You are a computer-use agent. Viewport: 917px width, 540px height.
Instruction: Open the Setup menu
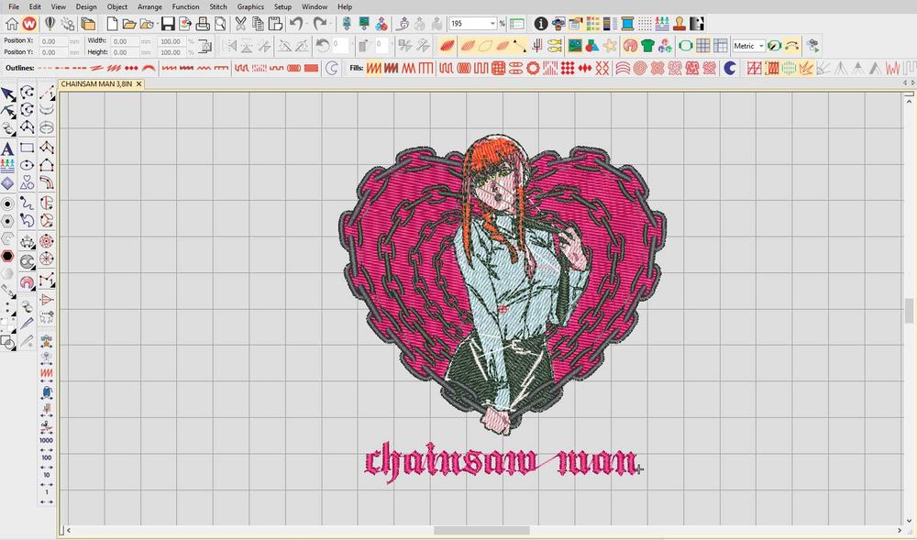[x=282, y=6]
